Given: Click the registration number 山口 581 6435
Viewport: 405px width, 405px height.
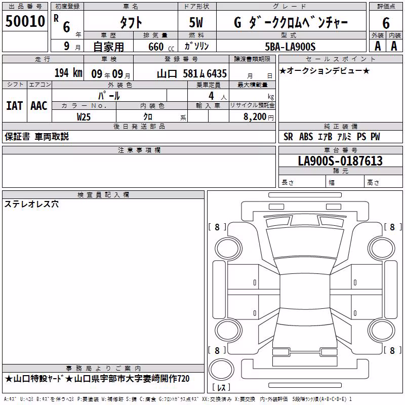Looking at the screenshot, I should click(x=192, y=74).
